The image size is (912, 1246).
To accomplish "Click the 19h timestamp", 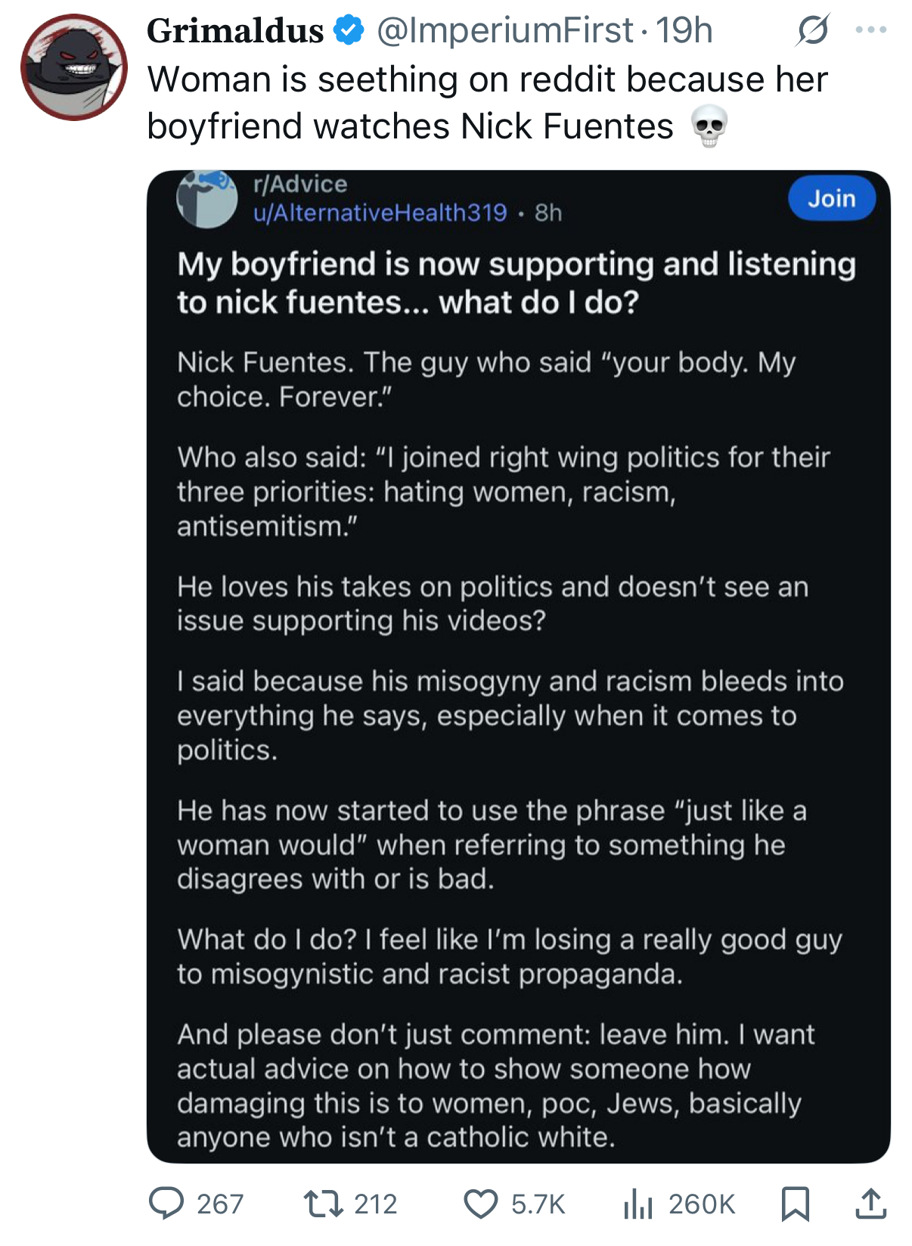I will tap(684, 30).
